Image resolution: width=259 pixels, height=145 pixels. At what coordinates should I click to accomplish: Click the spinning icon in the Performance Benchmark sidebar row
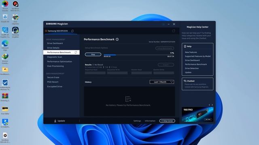pos(76,52)
